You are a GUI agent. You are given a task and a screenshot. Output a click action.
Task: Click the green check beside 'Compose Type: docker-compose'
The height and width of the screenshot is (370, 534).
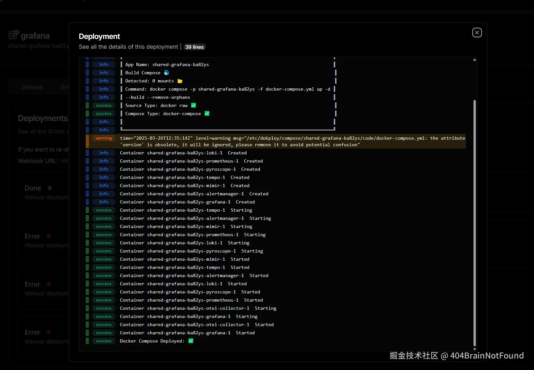click(x=207, y=114)
